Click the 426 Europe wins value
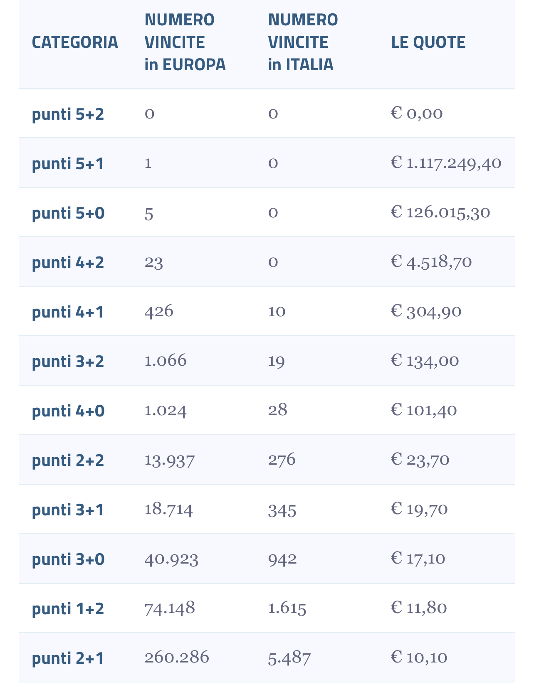The image size is (534, 692). (159, 311)
